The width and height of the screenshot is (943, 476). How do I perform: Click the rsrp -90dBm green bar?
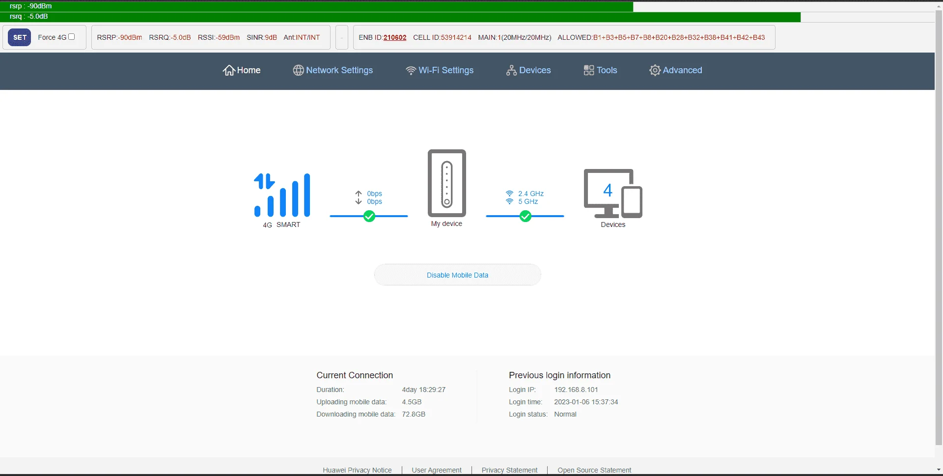click(x=317, y=6)
